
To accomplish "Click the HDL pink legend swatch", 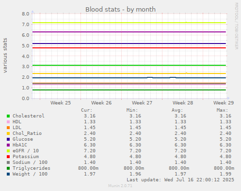I will point(8,122).
